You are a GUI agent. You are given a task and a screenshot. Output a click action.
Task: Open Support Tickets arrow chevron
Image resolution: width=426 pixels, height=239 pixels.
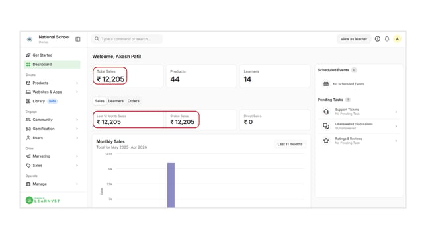[396, 112]
